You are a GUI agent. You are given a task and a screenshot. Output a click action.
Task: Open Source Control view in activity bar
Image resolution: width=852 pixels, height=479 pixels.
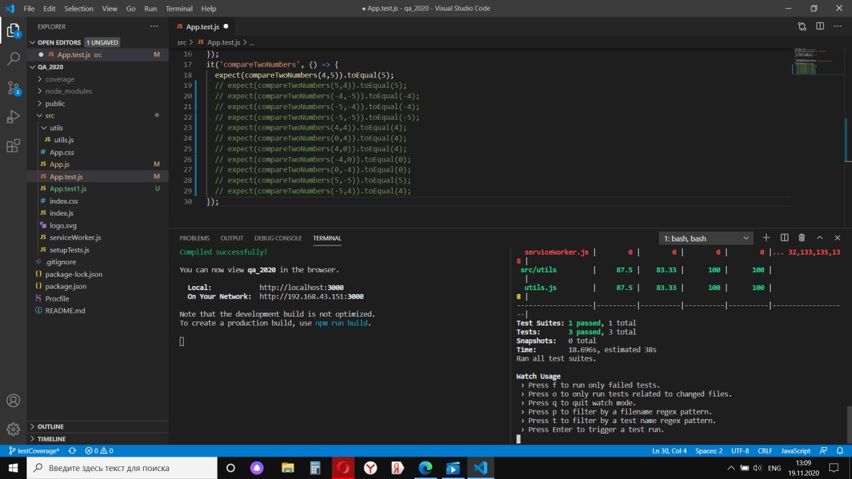13,88
